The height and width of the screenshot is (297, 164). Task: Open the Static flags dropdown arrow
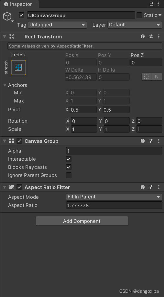click(x=160, y=15)
